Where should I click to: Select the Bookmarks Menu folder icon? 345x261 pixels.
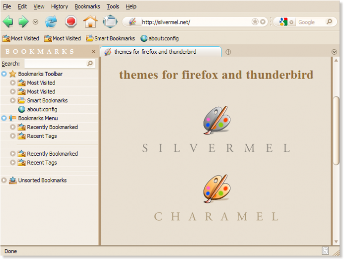tap(12, 118)
